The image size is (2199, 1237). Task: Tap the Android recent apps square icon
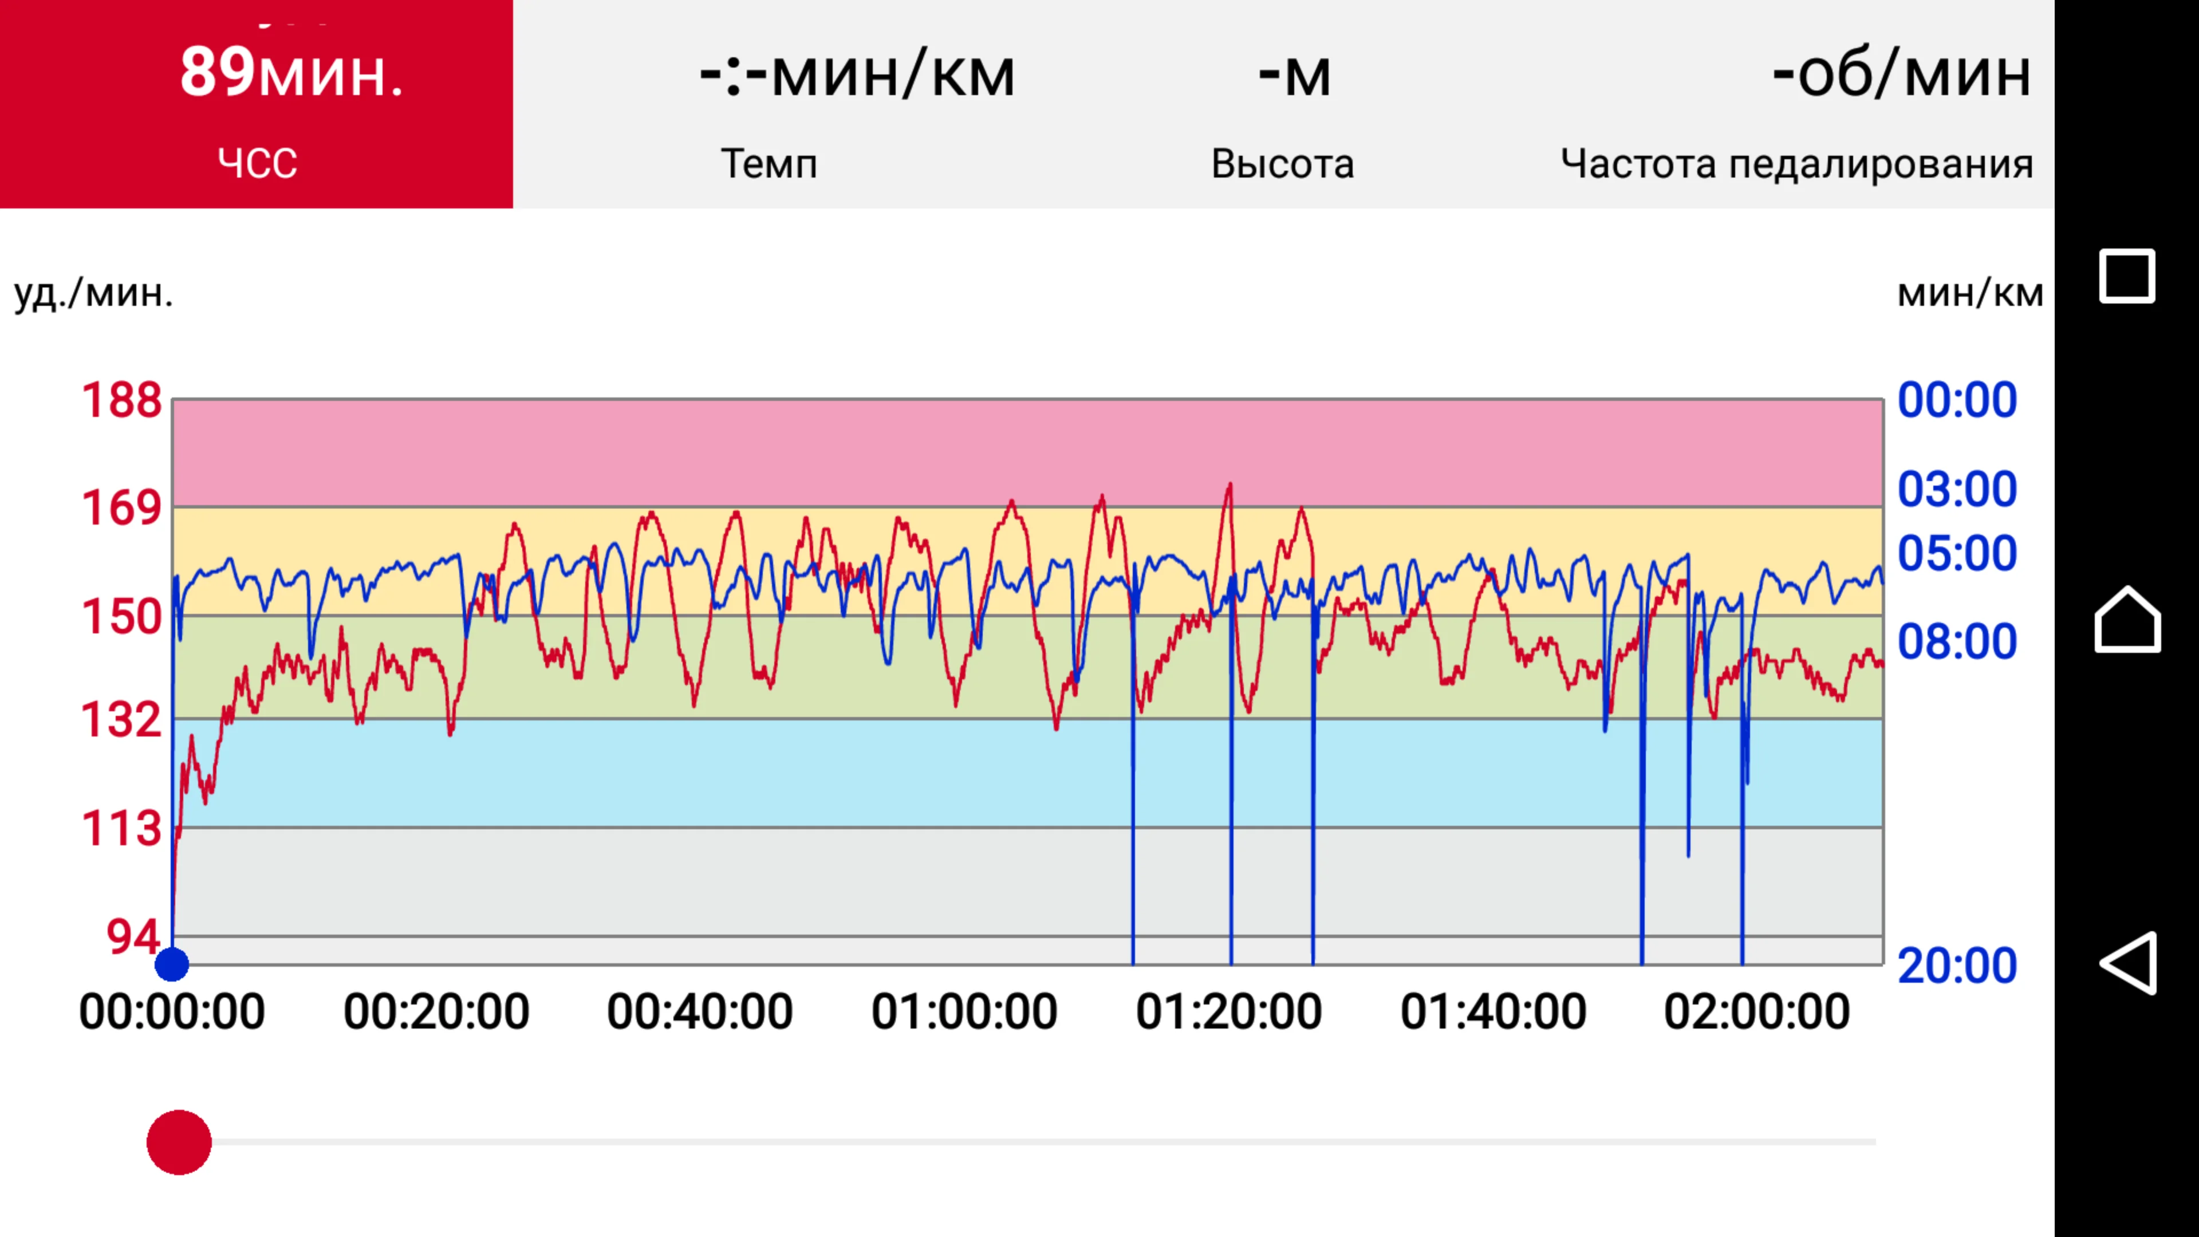pos(2126,277)
